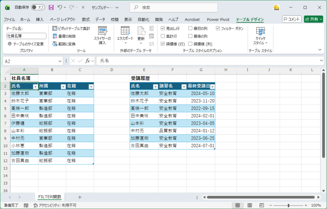Open the 数式 ribbon tab
This screenshot has width=327, height=209.
86,19
